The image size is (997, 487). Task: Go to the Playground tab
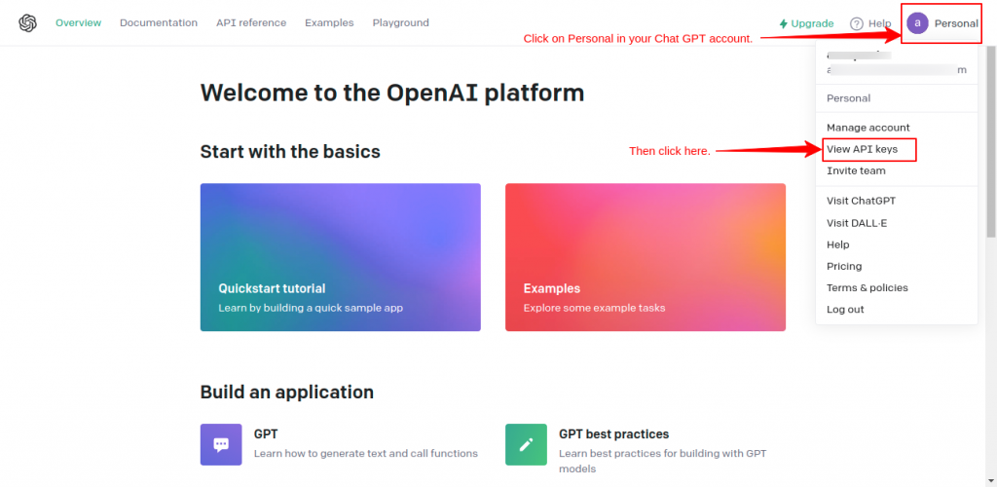tap(400, 22)
